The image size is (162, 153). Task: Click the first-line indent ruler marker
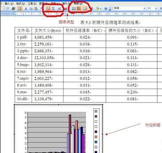tap(15, 13)
